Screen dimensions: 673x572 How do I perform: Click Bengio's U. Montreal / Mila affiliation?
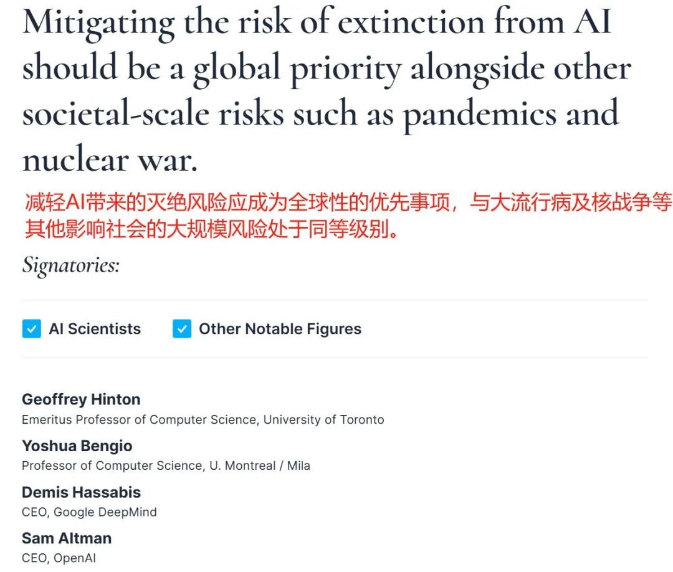(166, 465)
